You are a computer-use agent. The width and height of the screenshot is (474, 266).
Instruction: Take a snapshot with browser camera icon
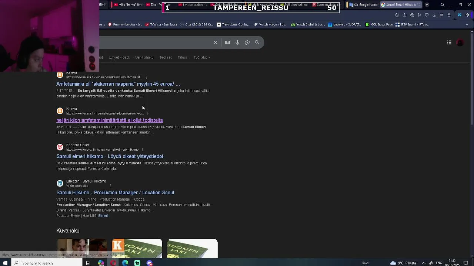[404, 15]
